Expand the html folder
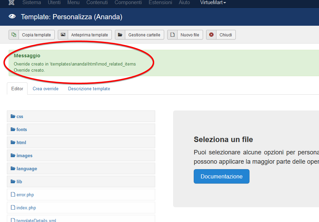 pos(81,142)
